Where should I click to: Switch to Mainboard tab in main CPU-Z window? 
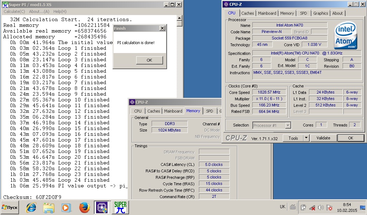267,13
